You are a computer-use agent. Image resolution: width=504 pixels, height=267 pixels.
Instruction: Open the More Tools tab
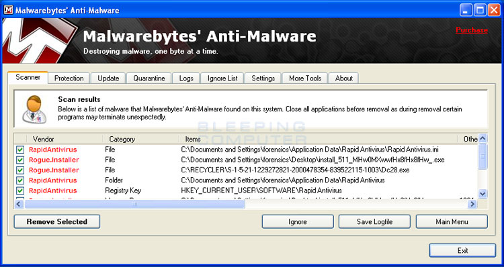[x=305, y=78]
